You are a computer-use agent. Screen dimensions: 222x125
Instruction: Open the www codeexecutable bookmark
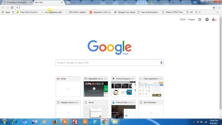(x=52, y=12)
